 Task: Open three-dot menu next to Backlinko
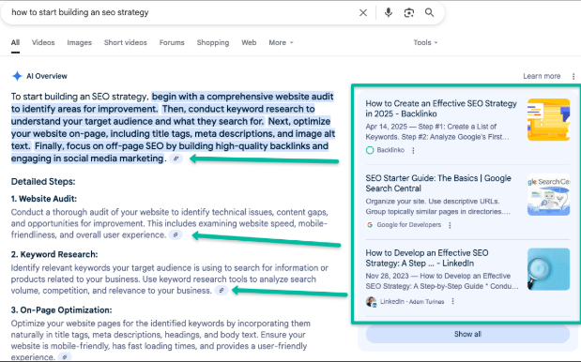(x=413, y=150)
